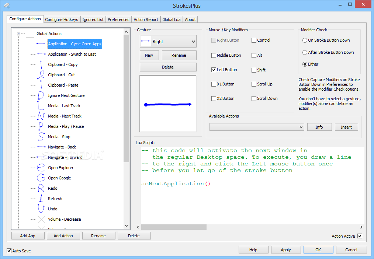Toggle the Auto Save checkbox
This screenshot has height=259, width=374.
tap(9, 251)
